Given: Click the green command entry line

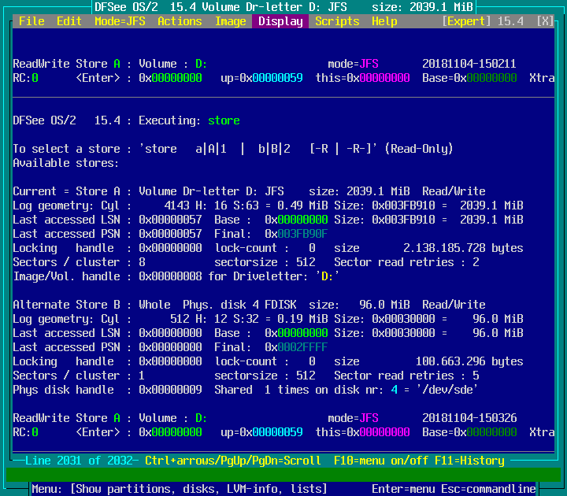Looking at the screenshot, I should pyautogui.click(x=283, y=475).
